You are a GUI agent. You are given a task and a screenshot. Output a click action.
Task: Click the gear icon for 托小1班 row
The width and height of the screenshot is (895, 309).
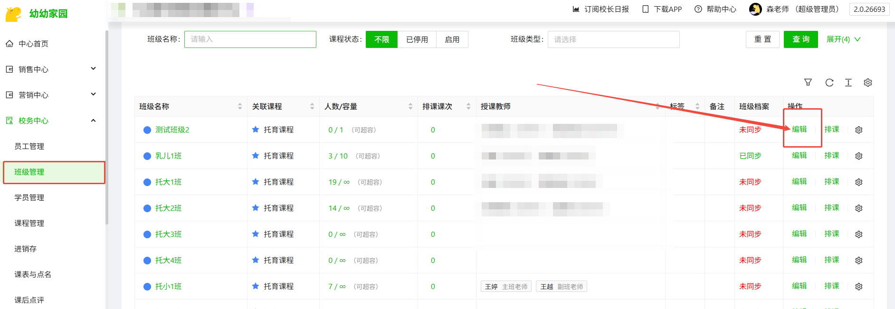pyautogui.click(x=859, y=287)
